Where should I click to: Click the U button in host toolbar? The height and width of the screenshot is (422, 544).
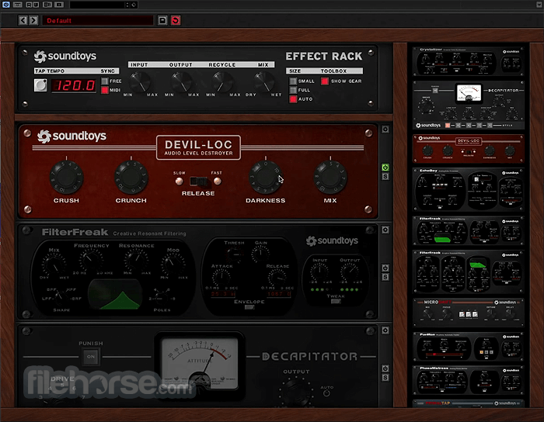[36, 5]
